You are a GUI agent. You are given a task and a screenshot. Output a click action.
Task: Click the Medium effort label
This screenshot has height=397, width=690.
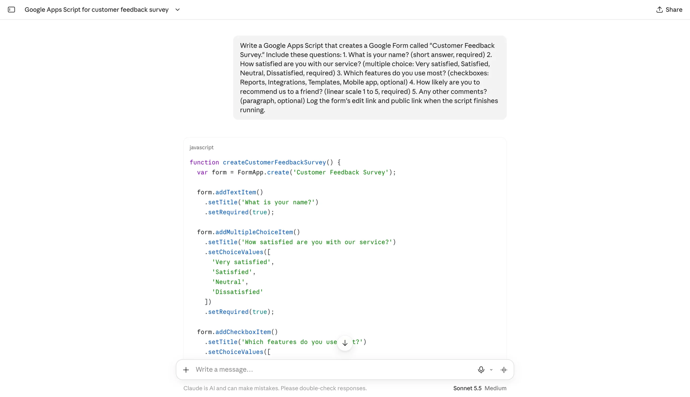[495, 388]
